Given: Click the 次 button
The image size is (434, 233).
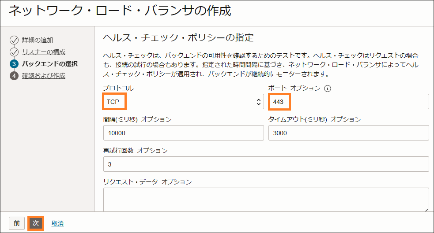Looking at the screenshot, I should click(36, 223).
